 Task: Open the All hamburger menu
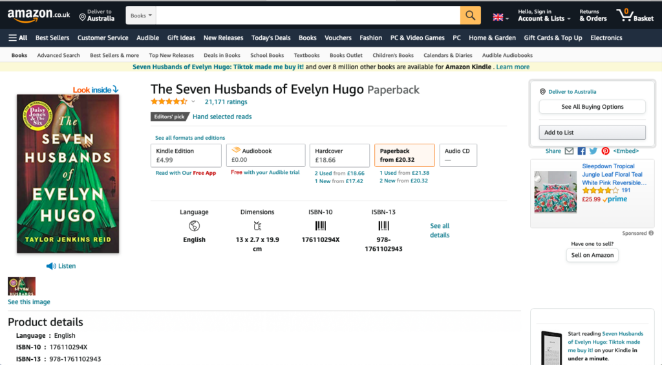click(17, 38)
